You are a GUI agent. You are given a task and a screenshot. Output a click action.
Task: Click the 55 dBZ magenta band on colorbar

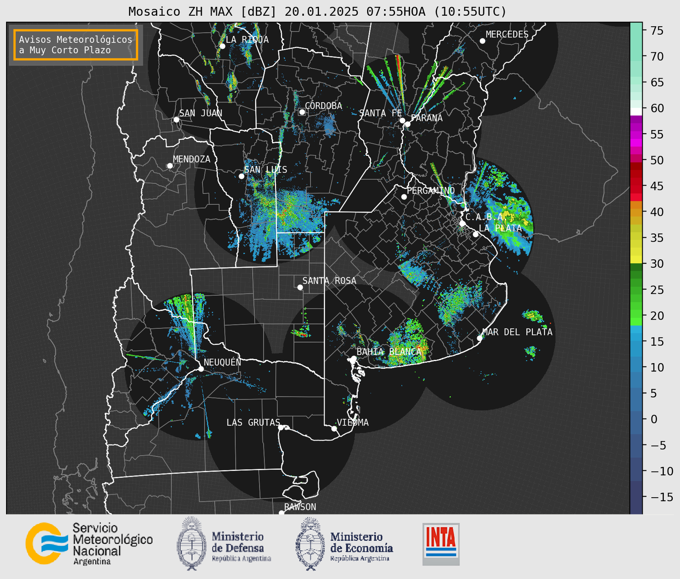coord(636,134)
